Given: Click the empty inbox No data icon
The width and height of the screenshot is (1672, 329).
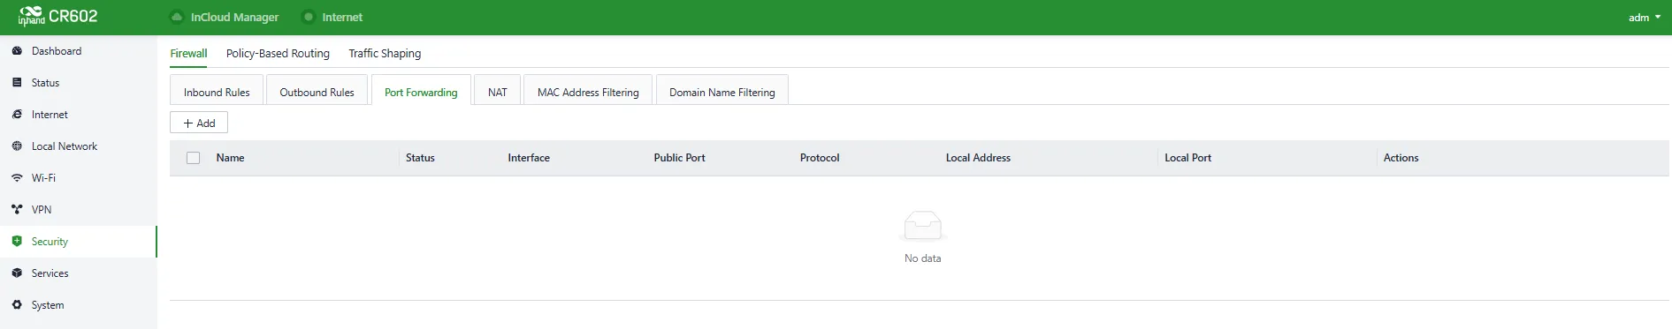Looking at the screenshot, I should coord(922,227).
